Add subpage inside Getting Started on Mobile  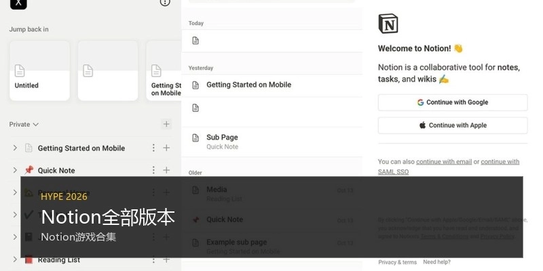coord(166,148)
